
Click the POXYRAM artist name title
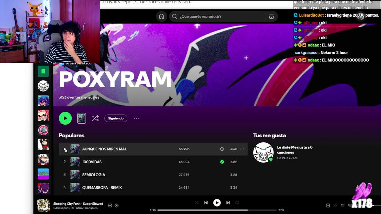pos(115,80)
